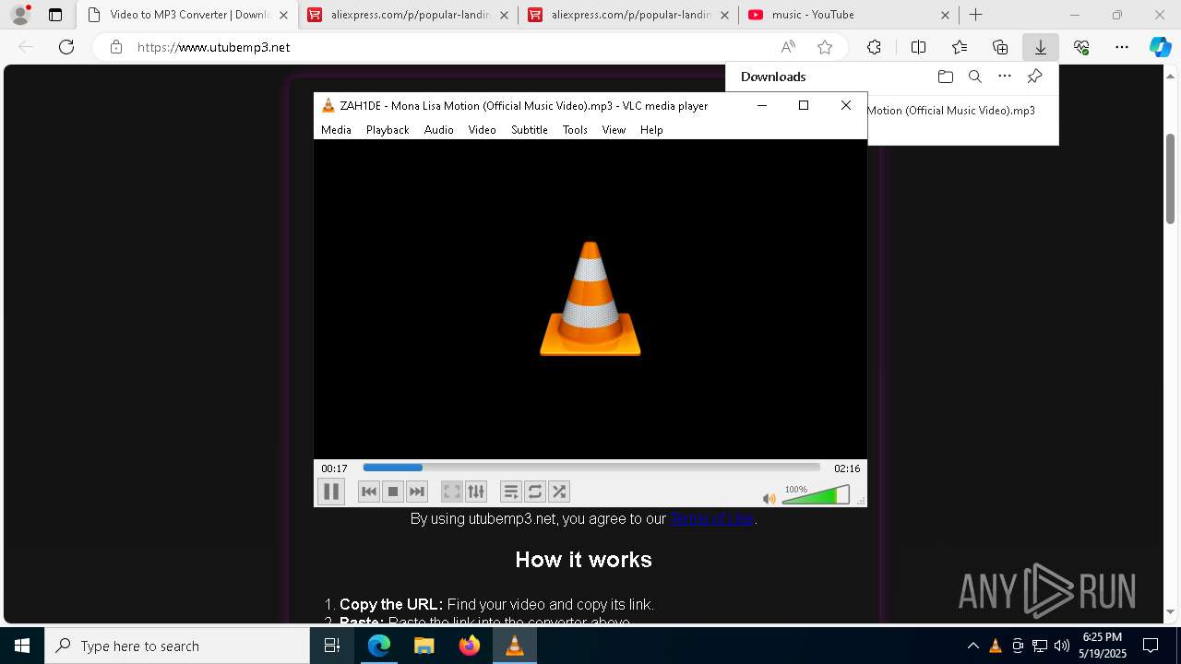This screenshot has height=664, width=1181.
Task: Click the address bar URL
Action: point(214,47)
